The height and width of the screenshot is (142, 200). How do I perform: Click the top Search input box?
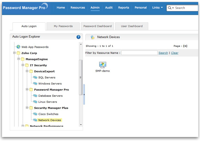pyautogui.click(x=182, y=8)
